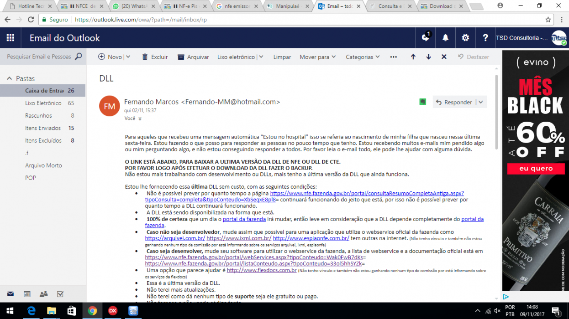Open Itens Enviados folder

[x=42, y=128]
